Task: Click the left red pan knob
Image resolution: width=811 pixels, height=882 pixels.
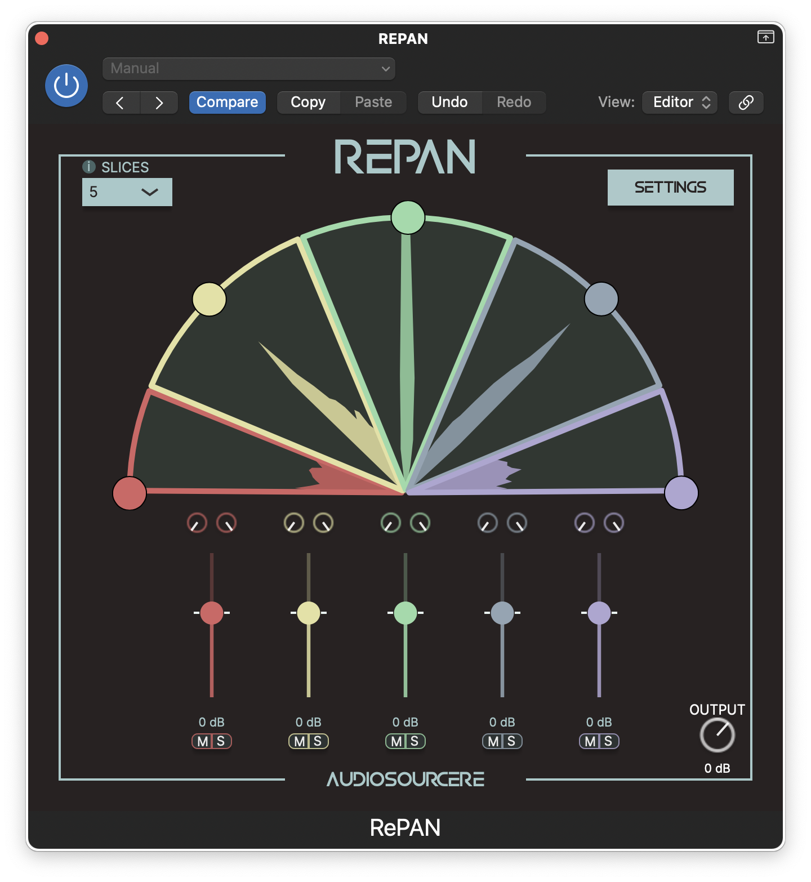Action: point(197,523)
